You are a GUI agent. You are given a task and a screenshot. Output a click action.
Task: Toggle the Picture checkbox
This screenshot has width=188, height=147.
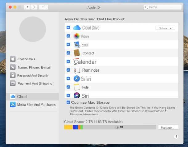[68, 36]
